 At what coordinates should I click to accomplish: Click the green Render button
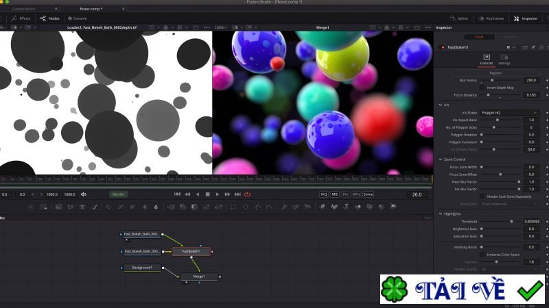(119, 194)
